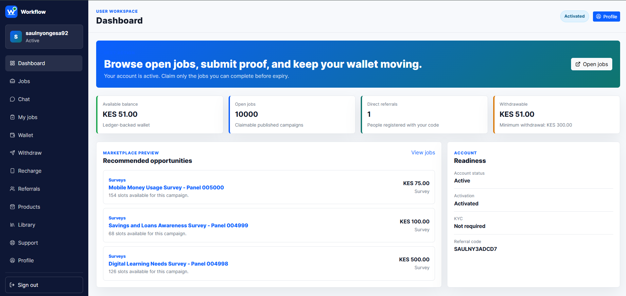626x296 pixels.
Task: Click the Activated status badge
Action: point(574,16)
